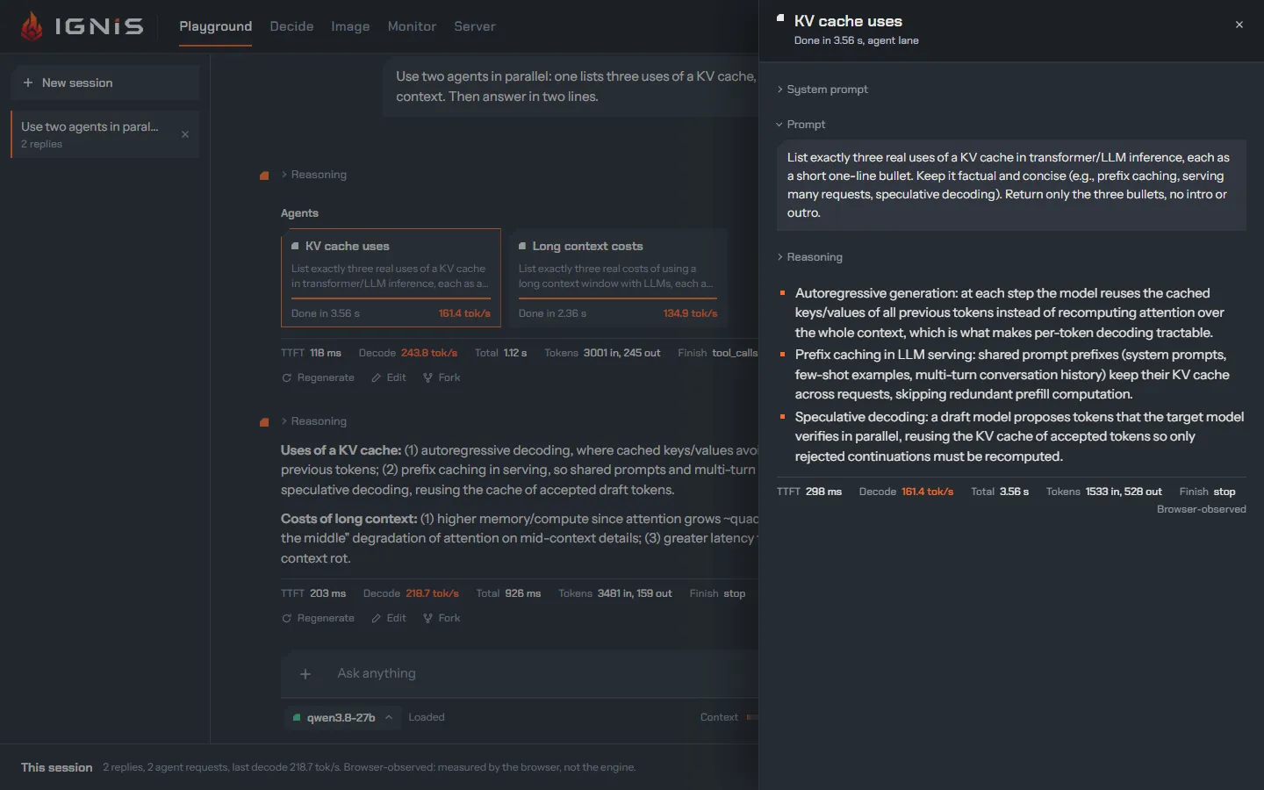
Task: Click 'Tokens 3001 in, 245 out' stat
Action: (x=602, y=353)
